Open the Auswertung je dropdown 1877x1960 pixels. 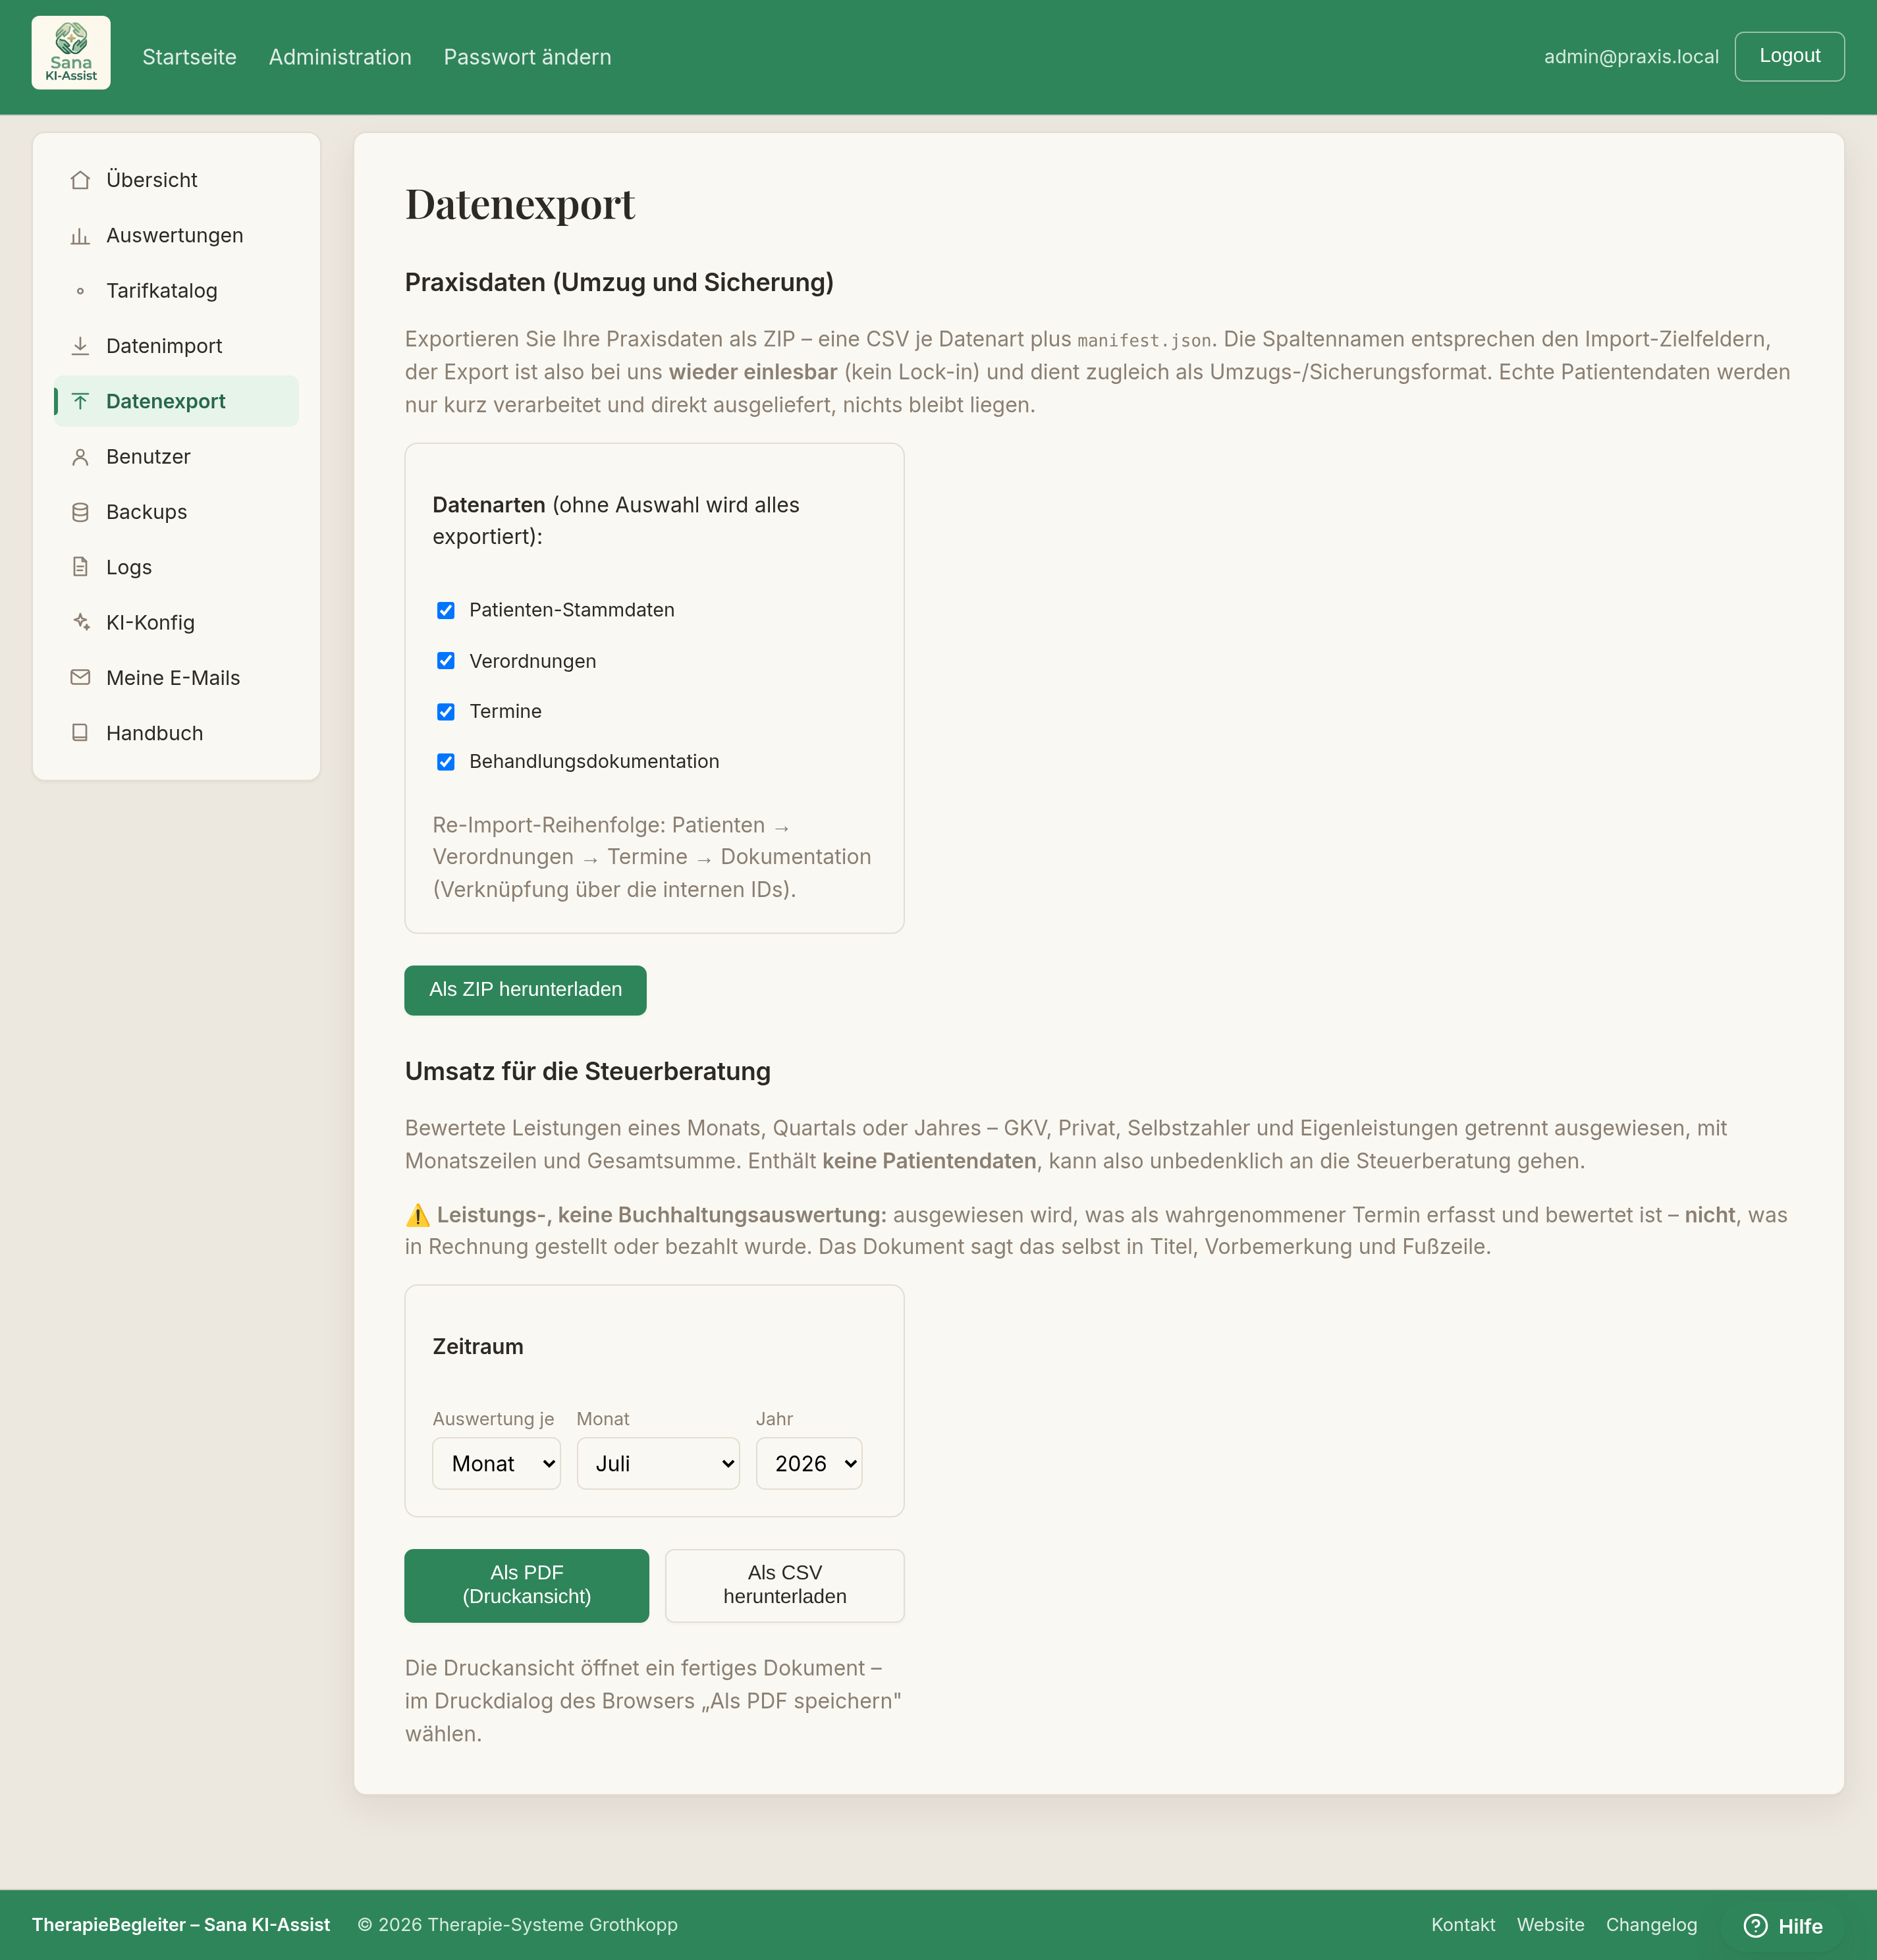tap(496, 1464)
